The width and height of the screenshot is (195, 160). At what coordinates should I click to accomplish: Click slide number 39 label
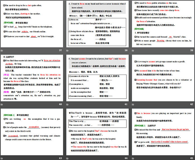coord(192,50)
